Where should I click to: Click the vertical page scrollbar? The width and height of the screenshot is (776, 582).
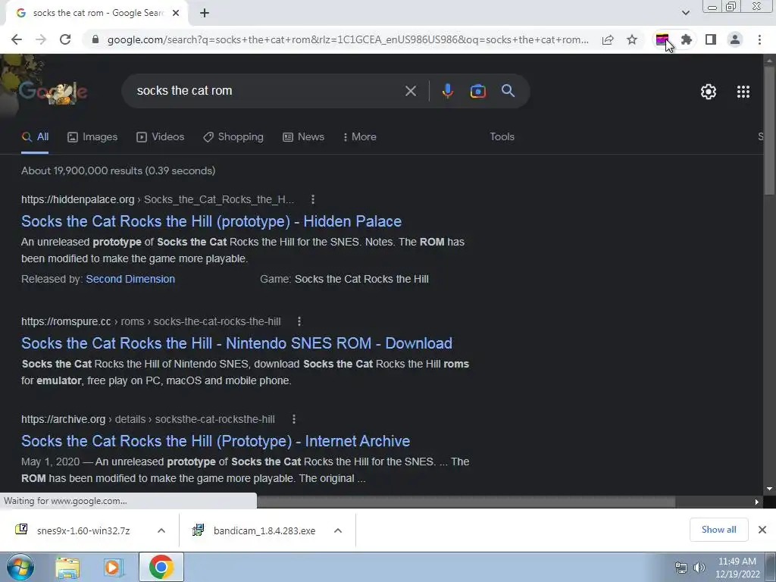[769, 131]
